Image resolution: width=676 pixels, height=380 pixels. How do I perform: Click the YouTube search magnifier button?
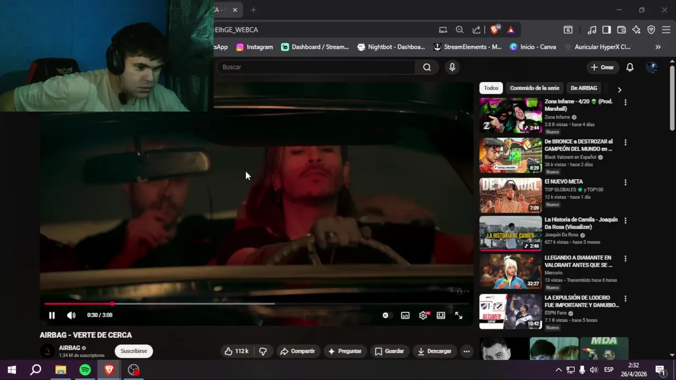click(x=427, y=67)
